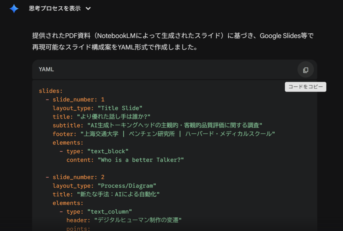Click the copy code icon

pyautogui.click(x=305, y=69)
